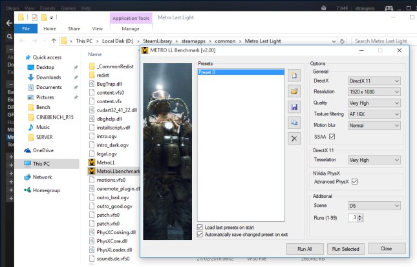417x267 pixels.
Task: Click the OneDrive cloud icon in sidebar
Action: coord(27,150)
